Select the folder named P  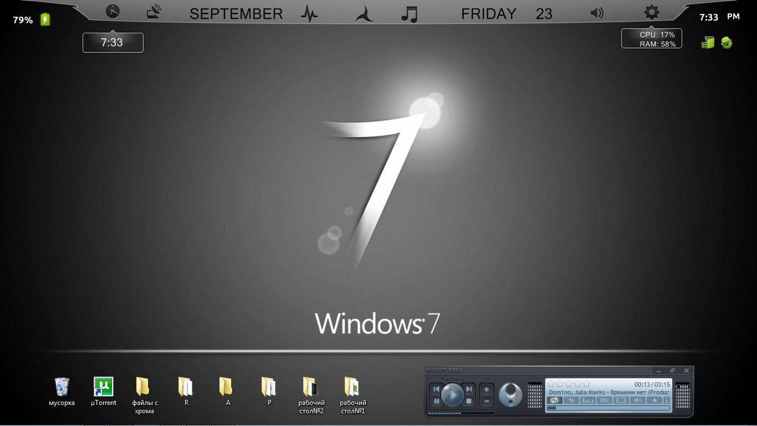tap(269, 391)
